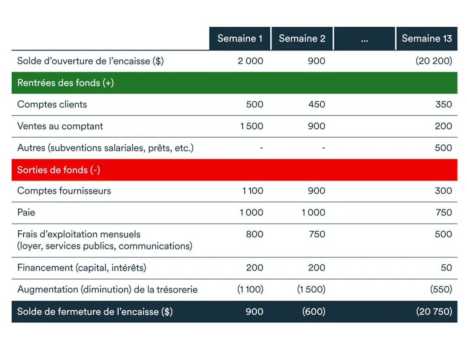The width and height of the screenshot is (467, 350).
Task: Select the Frais d'exploitation mensuels label
Action: point(79,234)
